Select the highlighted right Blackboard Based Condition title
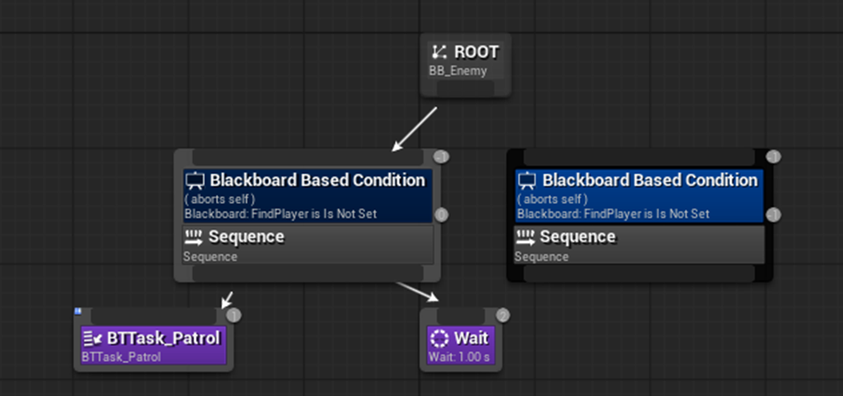Image resolution: width=843 pixels, height=396 pixels. [650, 180]
